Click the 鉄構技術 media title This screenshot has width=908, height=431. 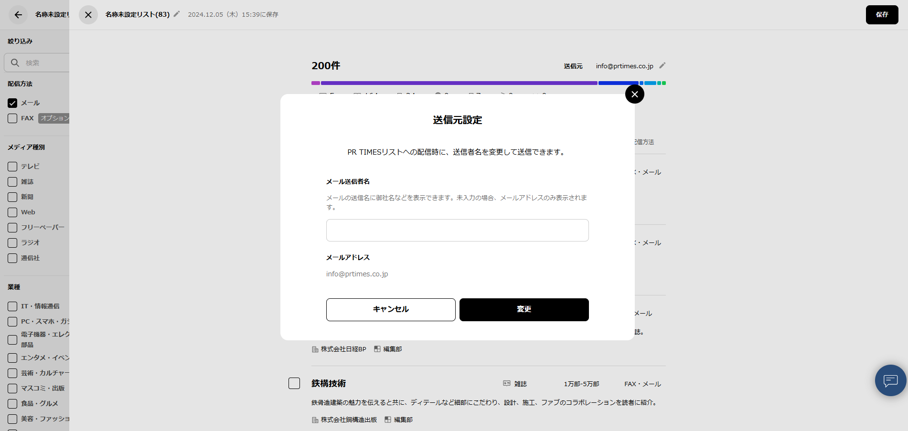point(329,383)
